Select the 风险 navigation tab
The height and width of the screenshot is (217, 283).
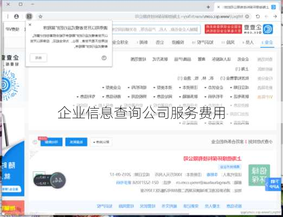pyautogui.click(x=228, y=42)
